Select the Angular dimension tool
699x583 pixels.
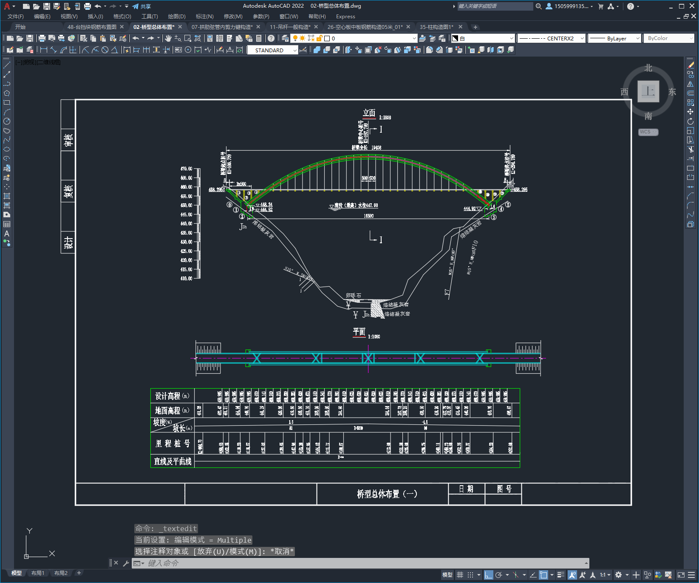(115, 50)
